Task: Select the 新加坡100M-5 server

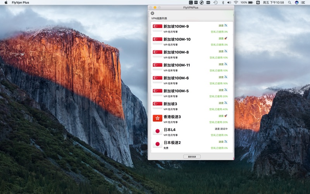Action: click(192, 93)
